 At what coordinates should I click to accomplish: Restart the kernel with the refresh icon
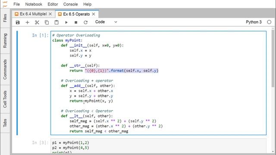[x=85, y=22]
